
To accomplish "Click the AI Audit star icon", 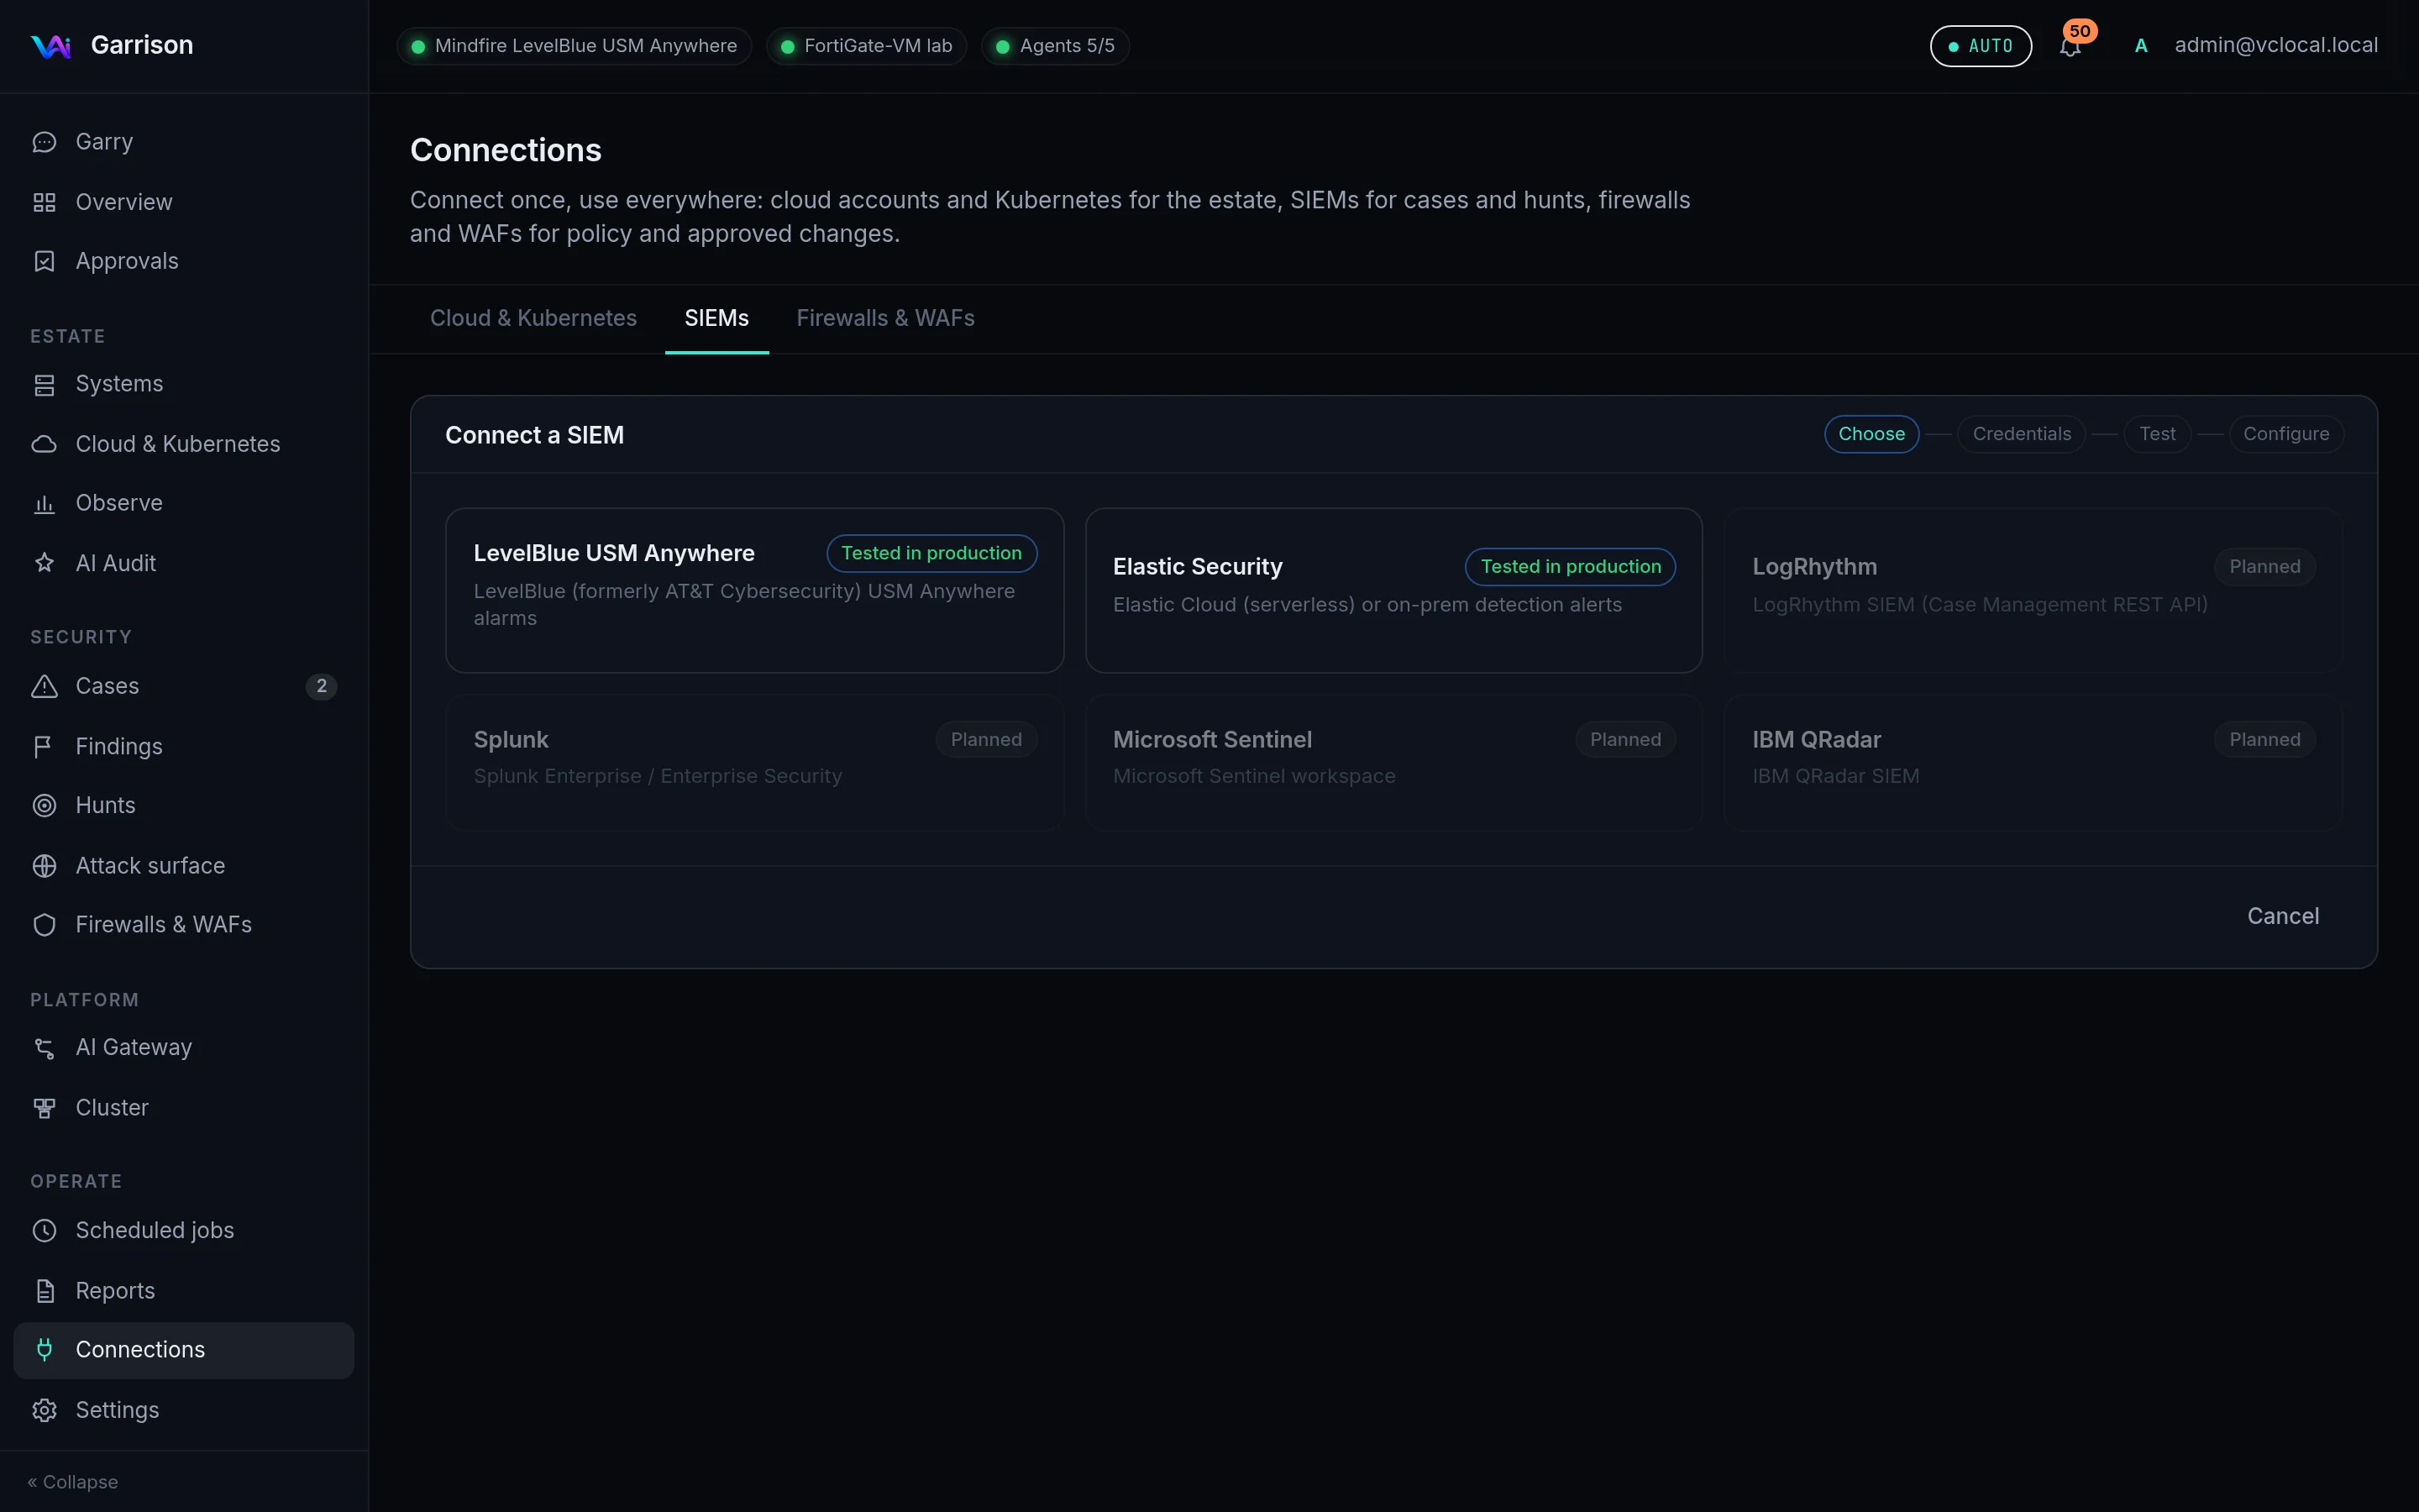I will pos(44,563).
